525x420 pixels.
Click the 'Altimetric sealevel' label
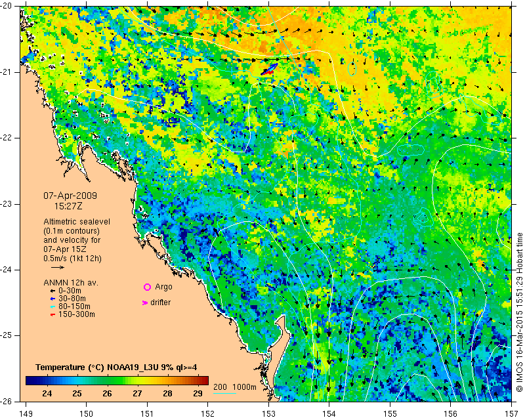click(x=77, y=222)
